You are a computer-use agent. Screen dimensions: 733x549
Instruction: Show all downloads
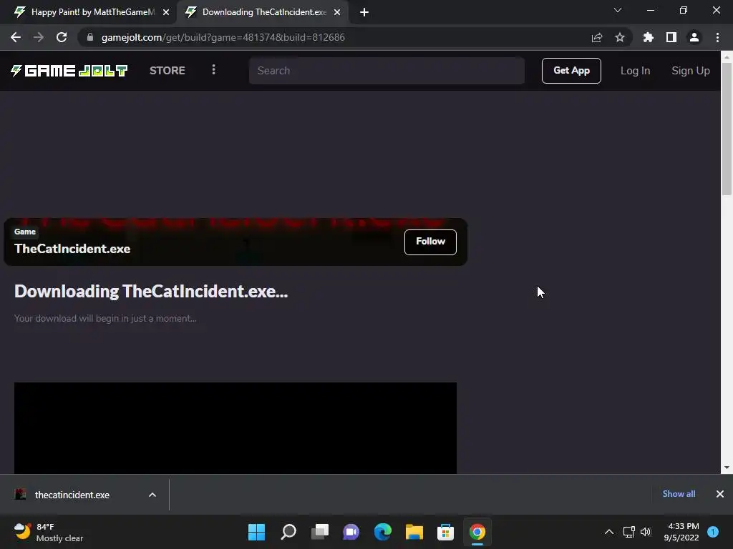coord(679,494)
